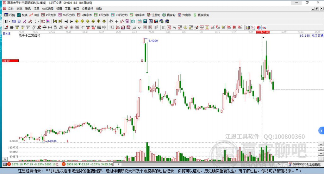Click the red fan lines icon
The image size is (324, 174).
point(118,28)
